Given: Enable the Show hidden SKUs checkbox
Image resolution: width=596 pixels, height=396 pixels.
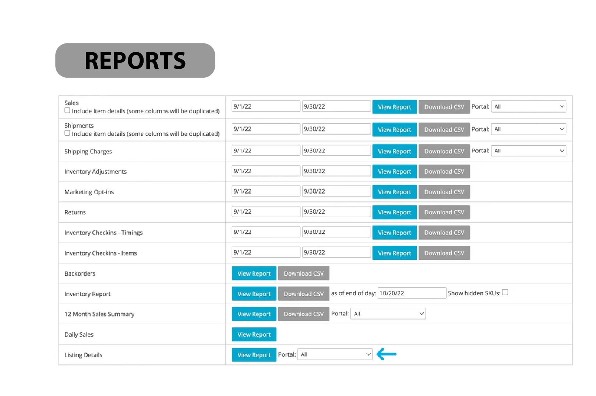Looking at the screenshot, I should tap(505, 293).
